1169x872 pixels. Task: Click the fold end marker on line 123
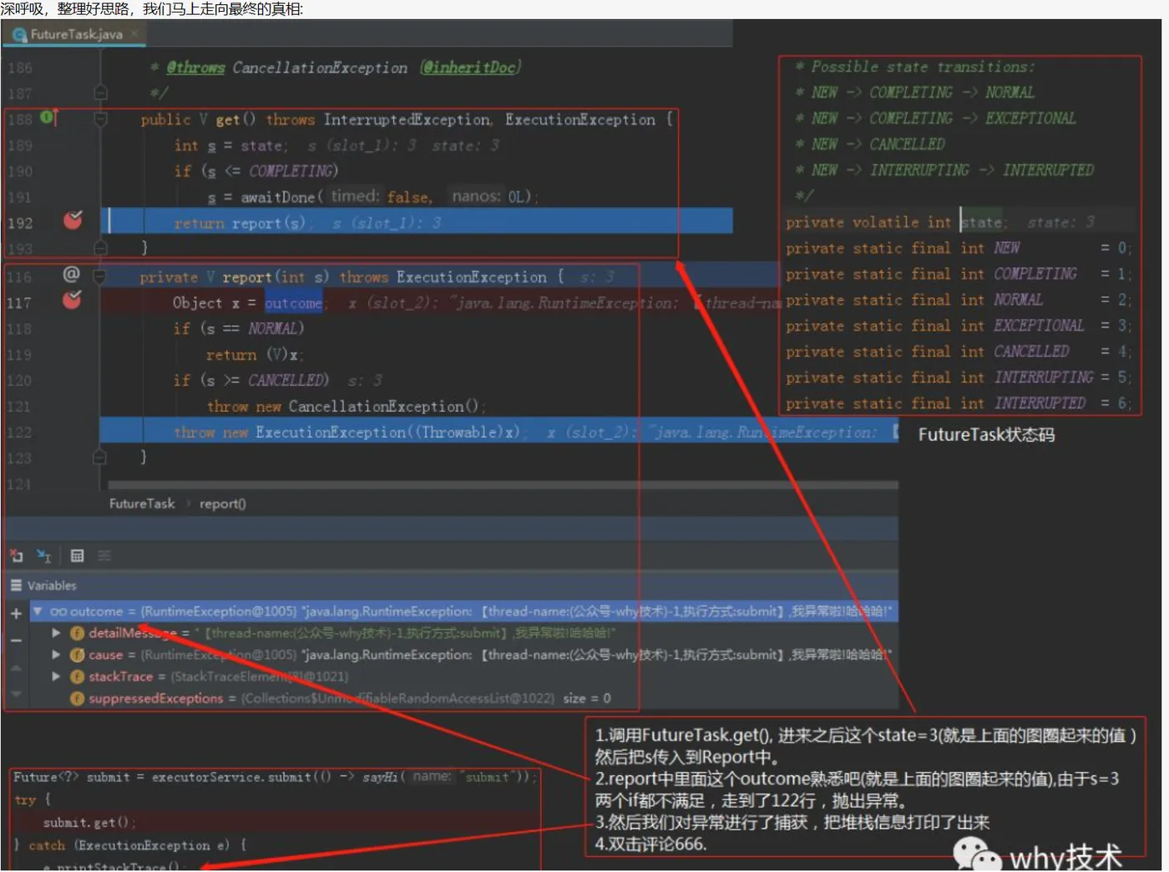point(99,457)
